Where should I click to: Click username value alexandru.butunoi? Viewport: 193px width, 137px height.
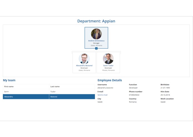pos(105,88)
